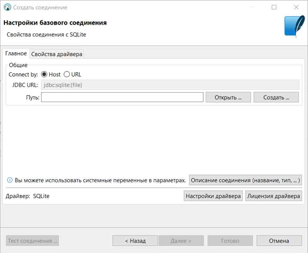
Task: Open the Свойства драйвера tab
Action: 57,54
